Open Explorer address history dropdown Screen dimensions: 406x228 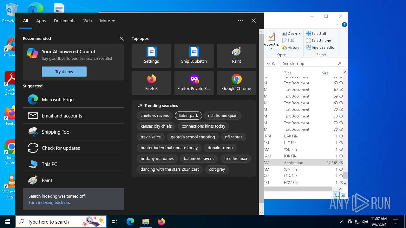coord(268,63)
